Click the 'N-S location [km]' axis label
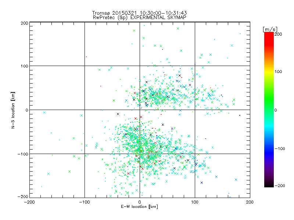This screenshot has width=294, height=220. pyautogui.click(x=13, y=110)
